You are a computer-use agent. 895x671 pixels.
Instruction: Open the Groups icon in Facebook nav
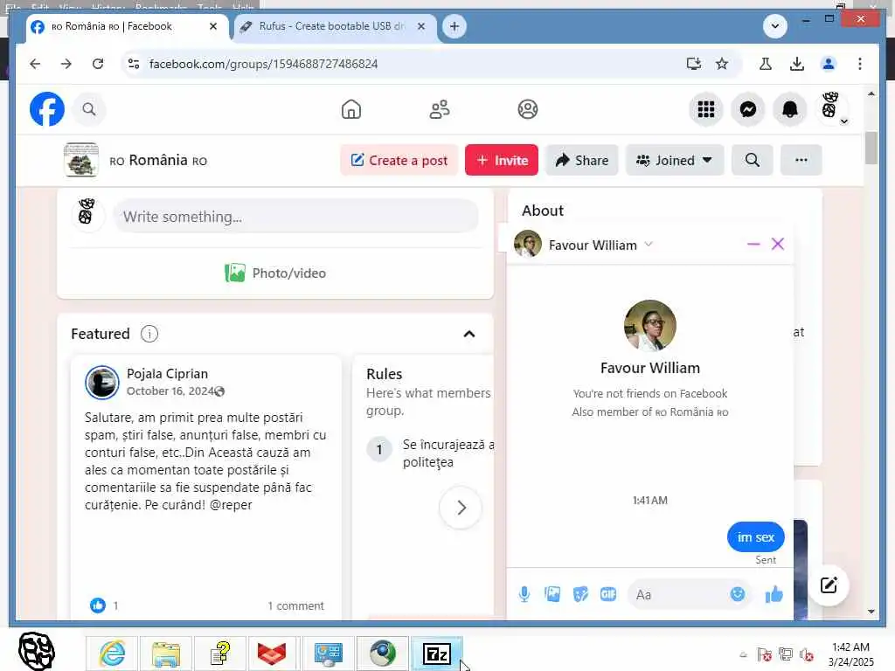click(x=528, y=109)
